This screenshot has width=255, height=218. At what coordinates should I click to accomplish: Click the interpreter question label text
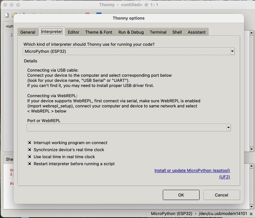pyautogui.click(x=89, y=44)
